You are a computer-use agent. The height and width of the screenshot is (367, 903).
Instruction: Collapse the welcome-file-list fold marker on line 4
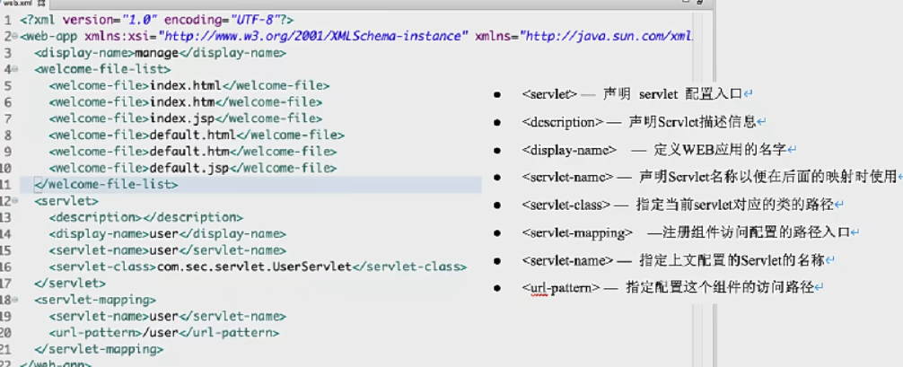pyautogui.click(x=15, y=69)
